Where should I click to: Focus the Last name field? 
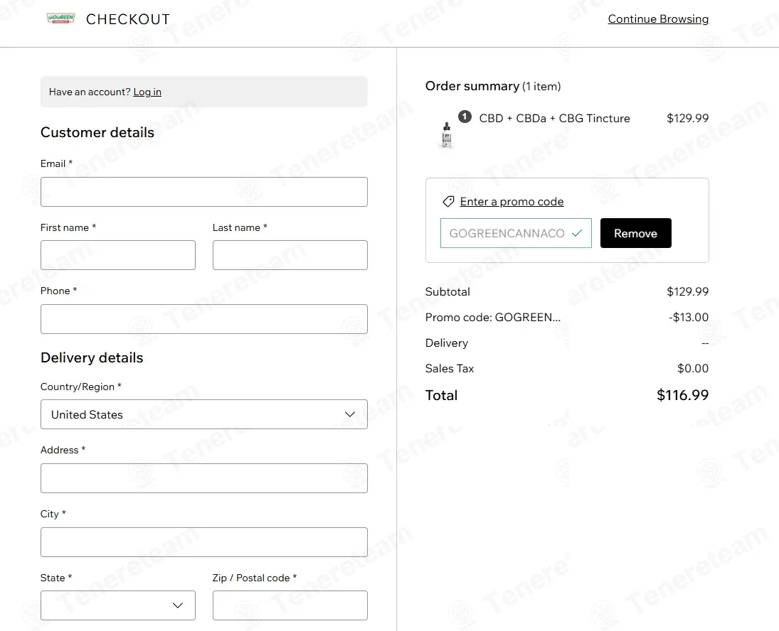pyautogui.click(x=290, y=255)
